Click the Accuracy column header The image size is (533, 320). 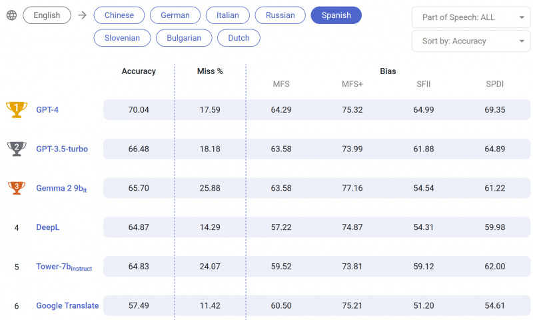pyautogui.click(x=139, y=71)
